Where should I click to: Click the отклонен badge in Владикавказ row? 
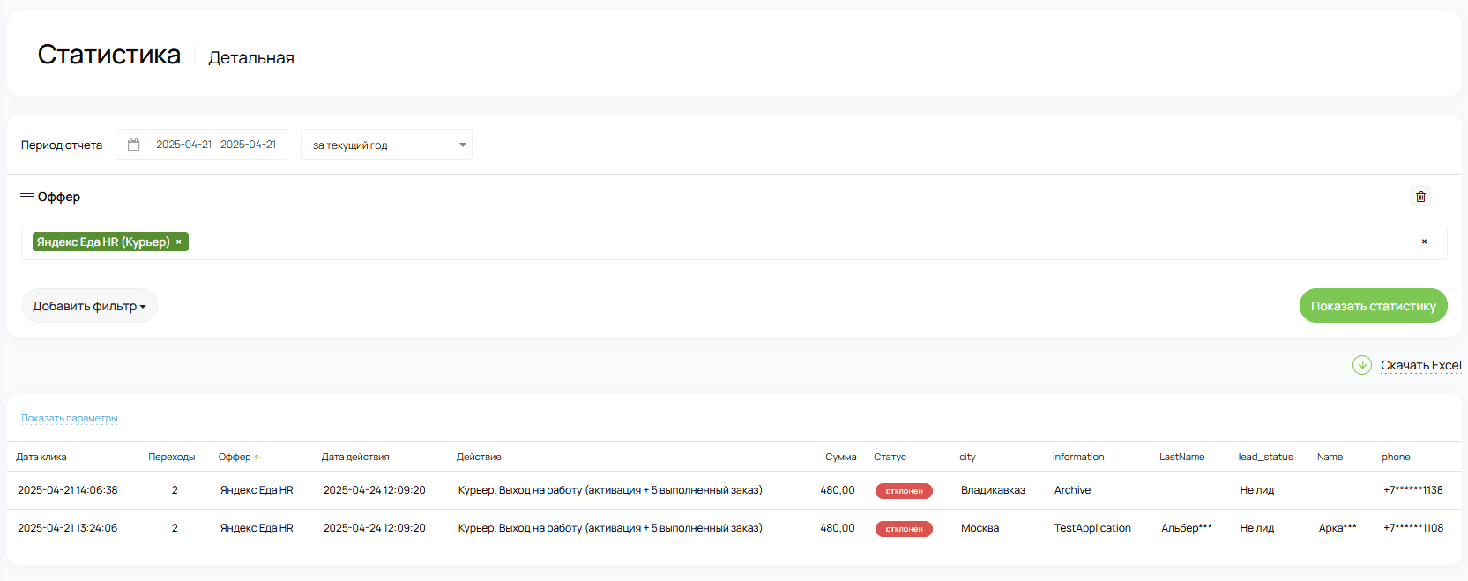pos(904,491)
